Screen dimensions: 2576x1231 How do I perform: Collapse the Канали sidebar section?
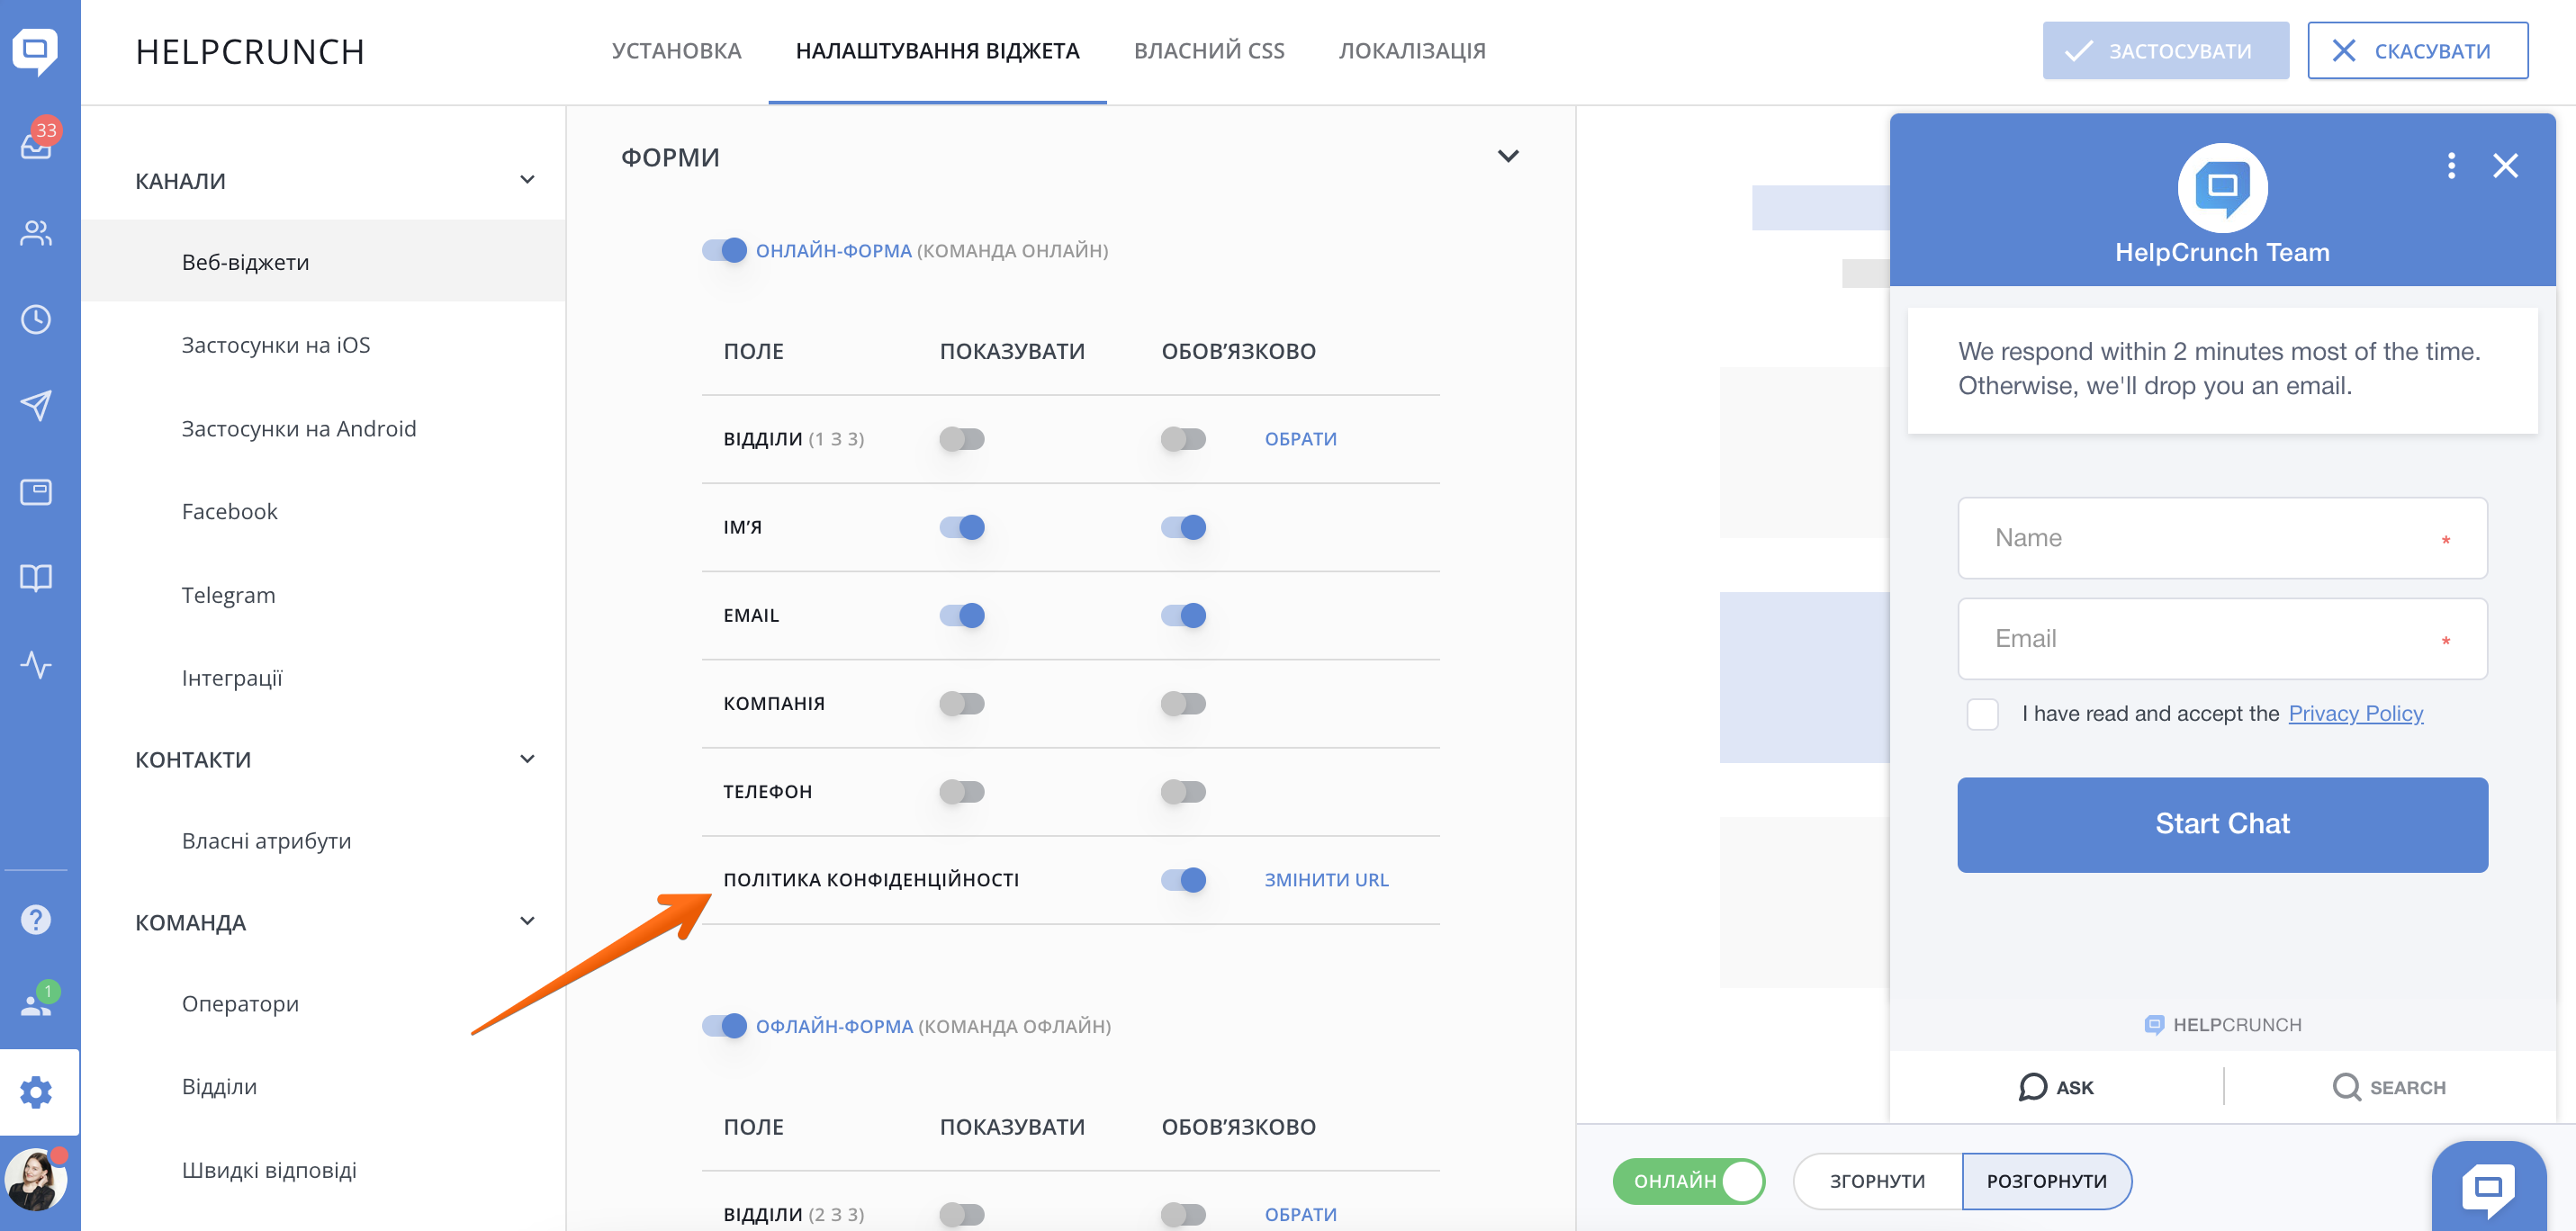pos(527,180)
